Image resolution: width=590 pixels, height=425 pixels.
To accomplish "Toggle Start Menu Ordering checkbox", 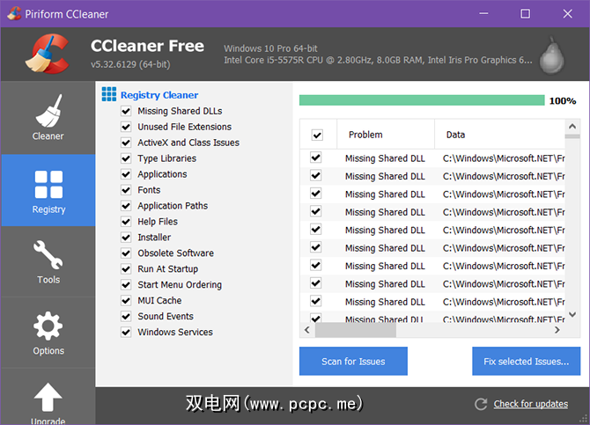I will tap(126, 285).
